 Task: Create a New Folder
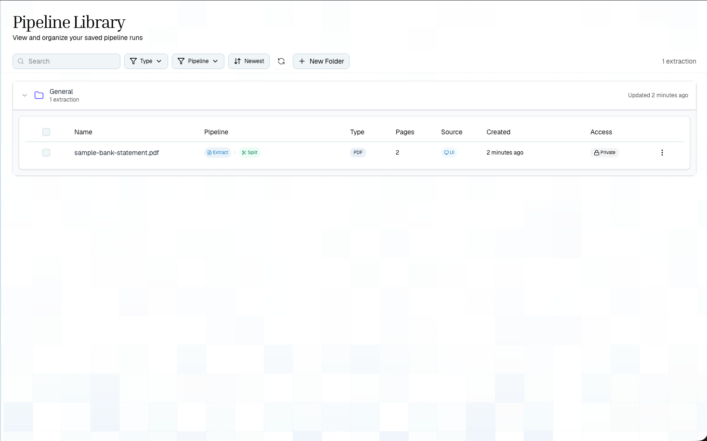[321, 61]
